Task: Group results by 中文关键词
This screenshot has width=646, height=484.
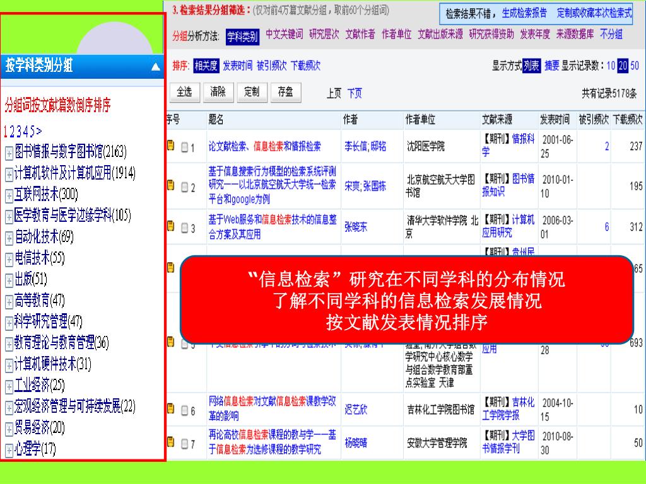Action: [x=285, y=34]
